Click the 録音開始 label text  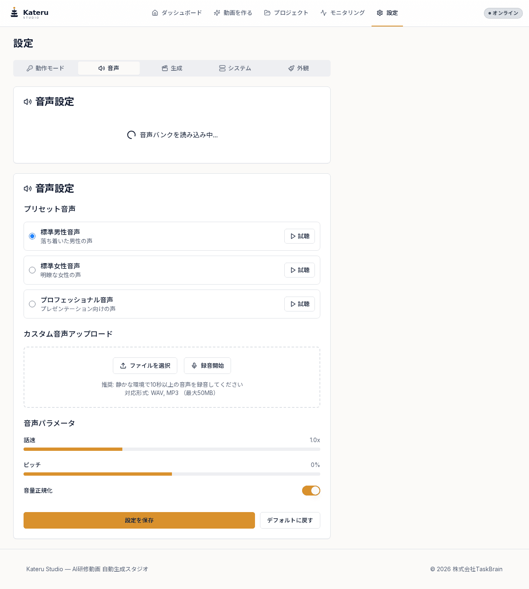[212, 366]
